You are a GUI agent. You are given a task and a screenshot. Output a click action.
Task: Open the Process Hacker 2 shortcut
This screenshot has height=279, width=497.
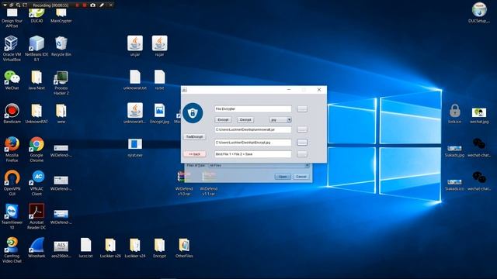[x=61, y=82]
